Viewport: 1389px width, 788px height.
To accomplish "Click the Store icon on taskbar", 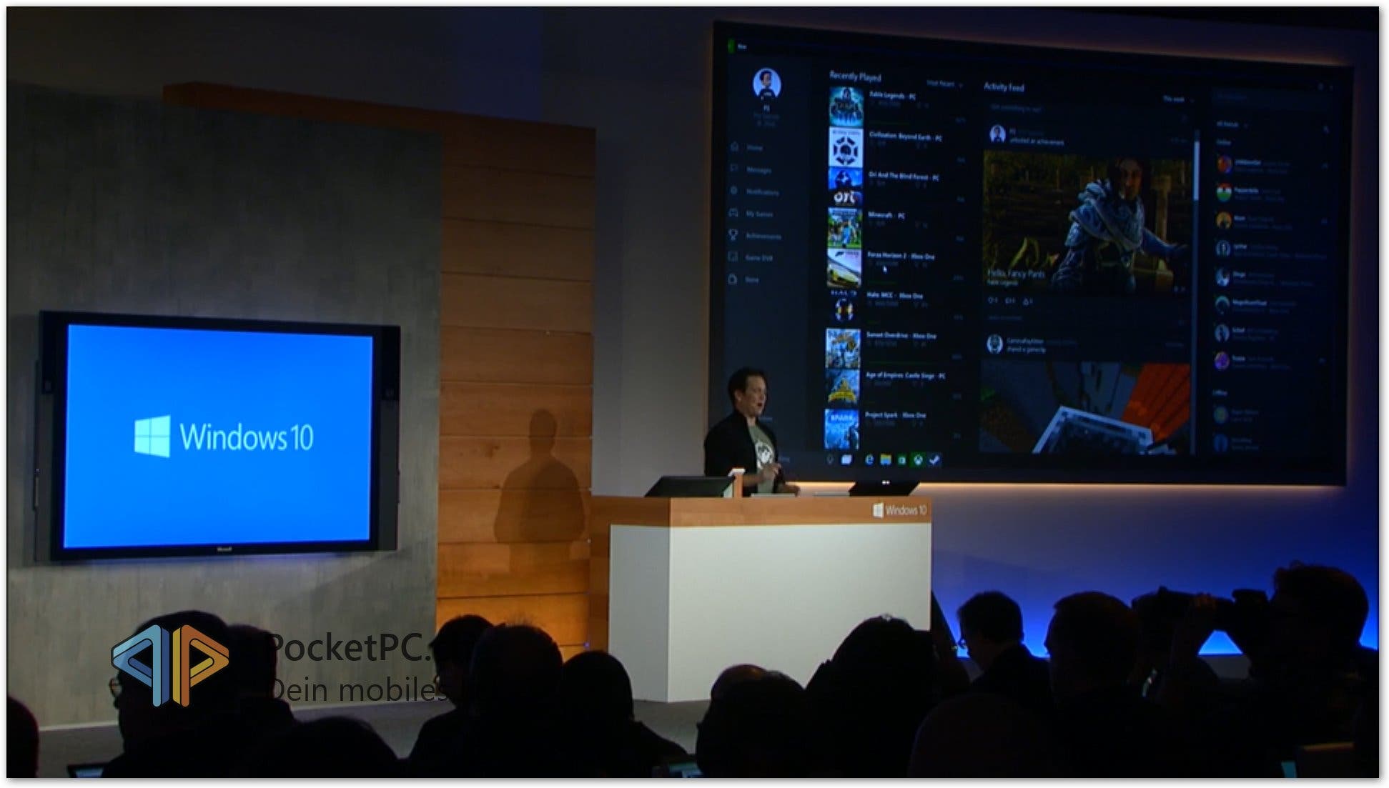I will (901, 459).
